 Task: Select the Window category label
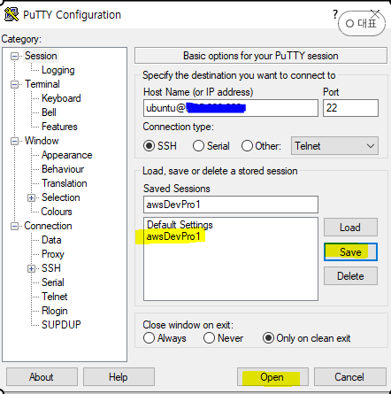[42, 141]
